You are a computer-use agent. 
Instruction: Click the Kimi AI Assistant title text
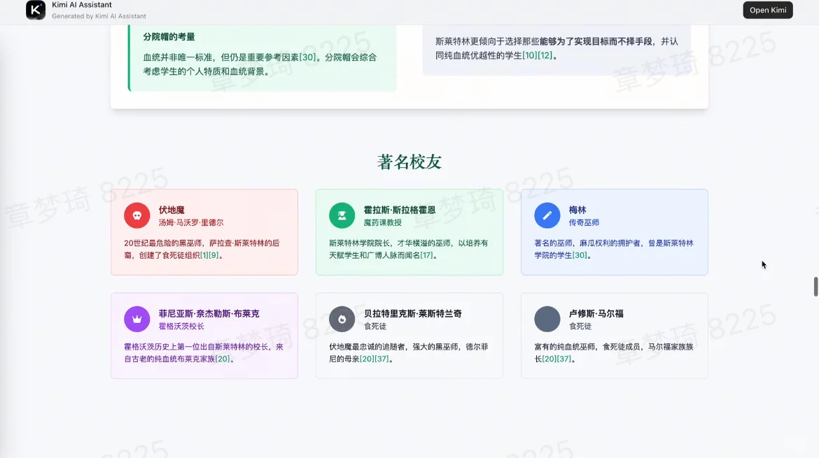[81, 5]
